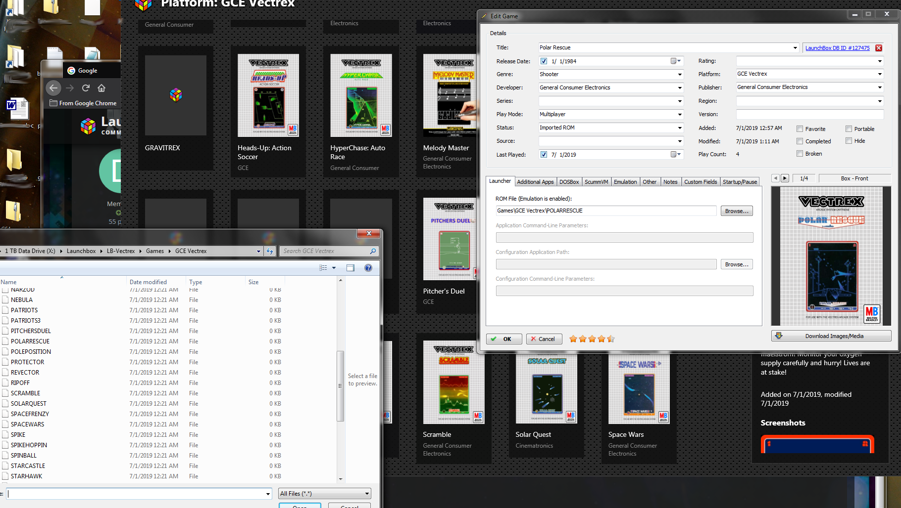Screen dimensions: 901x508
Task: Click Chrome forward arrow
Action: [70, 88]
